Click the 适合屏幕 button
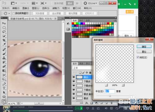Screen dimensions: 155x112 [x=56, y=13]
